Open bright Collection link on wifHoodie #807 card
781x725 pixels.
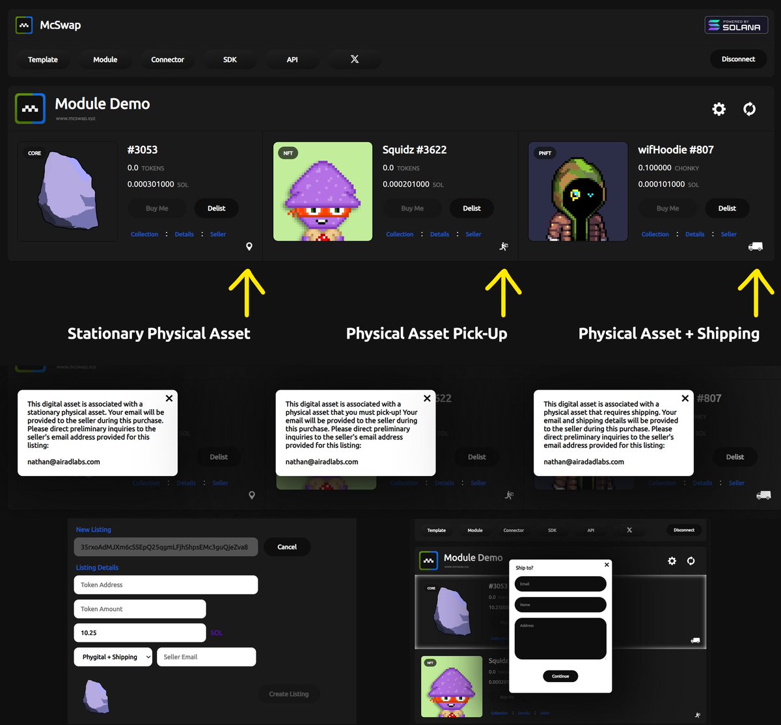click(655, 234)
